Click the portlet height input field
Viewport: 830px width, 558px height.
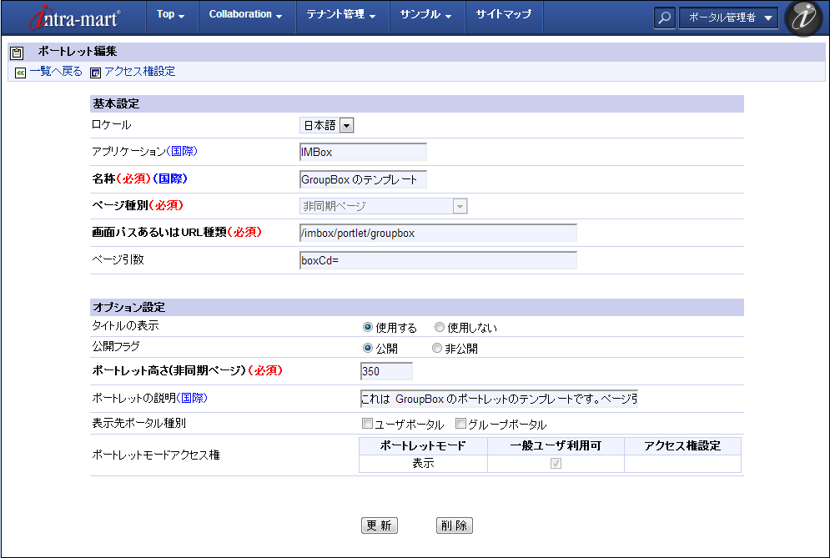pyautogui.click(x=386, y=371)
